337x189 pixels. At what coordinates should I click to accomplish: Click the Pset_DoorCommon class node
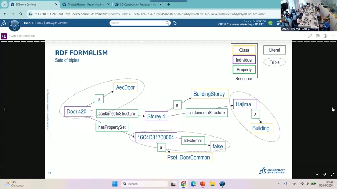click(x=189, y=157)
